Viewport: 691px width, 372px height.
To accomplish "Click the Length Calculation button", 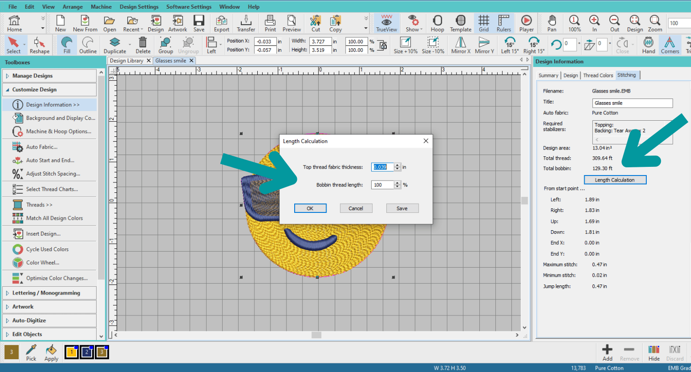I will (x=615, y=180).
